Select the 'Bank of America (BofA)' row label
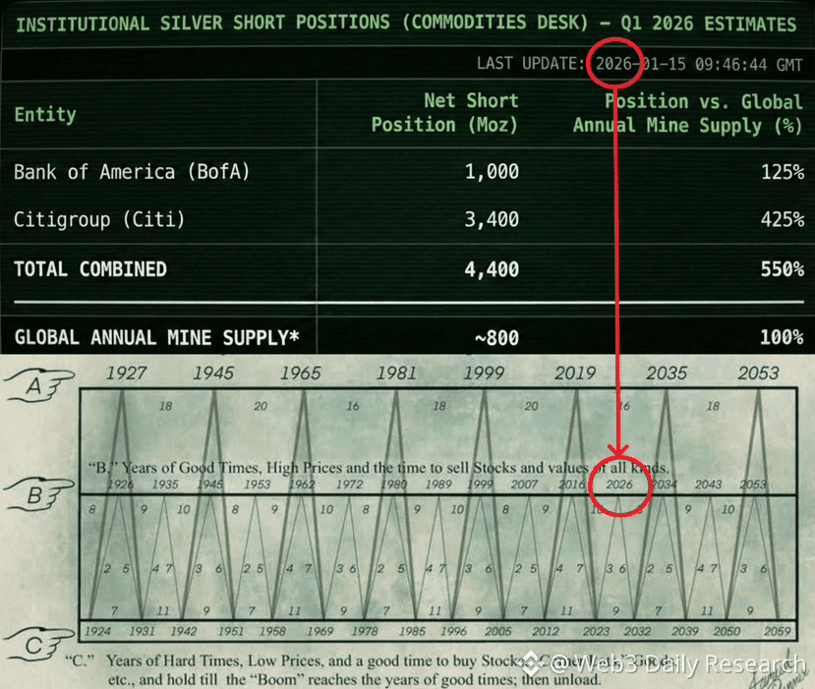The image size is (815, 689). (132, 172)
